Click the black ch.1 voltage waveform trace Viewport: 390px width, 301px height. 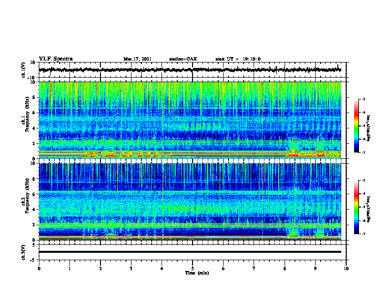(x=190, y=70)
